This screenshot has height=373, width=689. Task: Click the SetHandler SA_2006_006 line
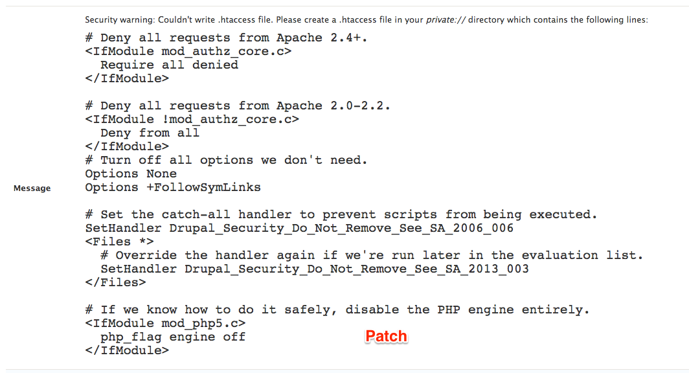pyautogui.click(x=299, y=229)
